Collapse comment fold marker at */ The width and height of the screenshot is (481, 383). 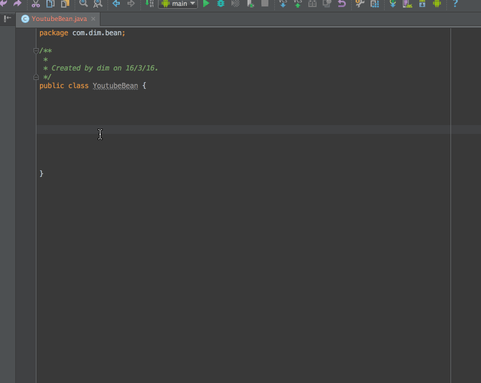(x=36, y=77)
